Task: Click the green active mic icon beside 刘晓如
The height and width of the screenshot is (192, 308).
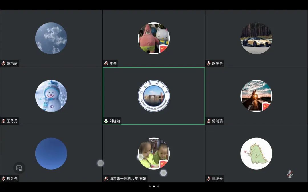Action: pos(106,121)
